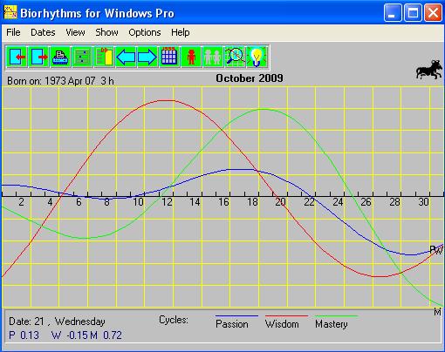Open the File menu
The width and height of the screenshot is (445, 352).
tap(13, 32)
